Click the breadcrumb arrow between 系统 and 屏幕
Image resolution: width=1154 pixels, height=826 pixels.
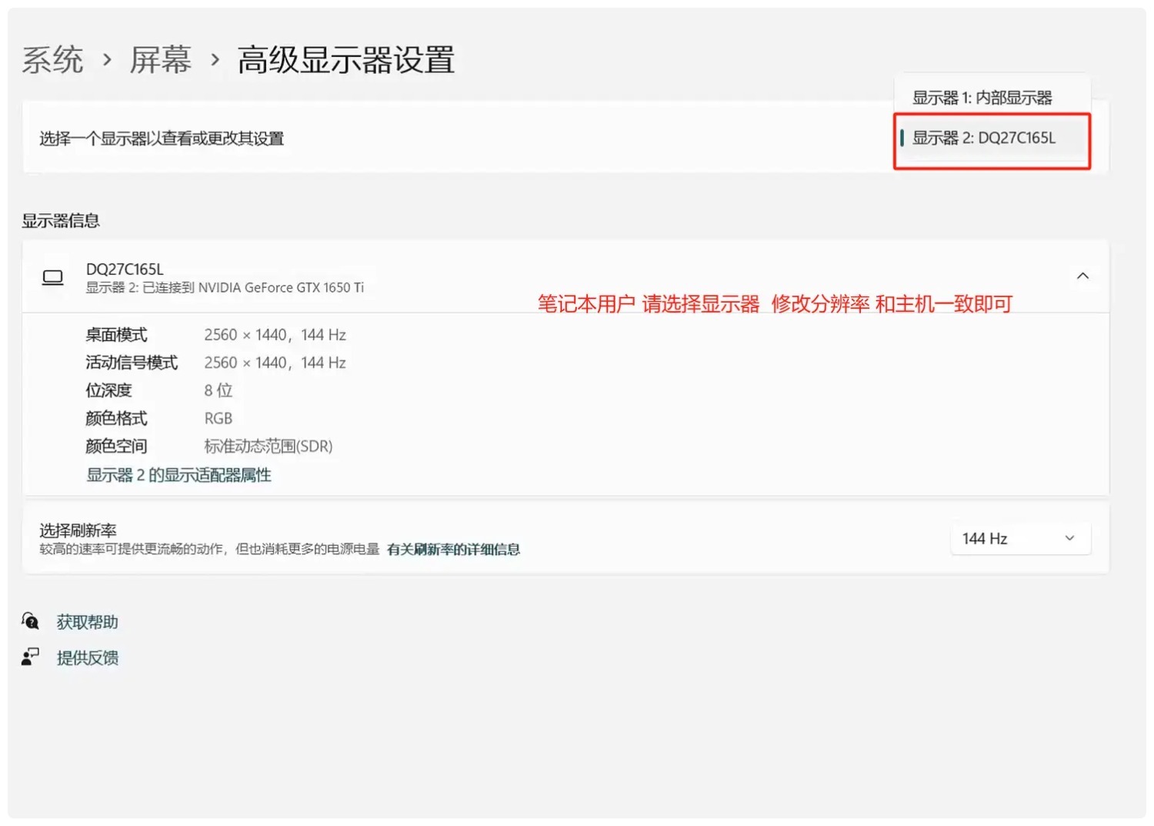[107, 59]
